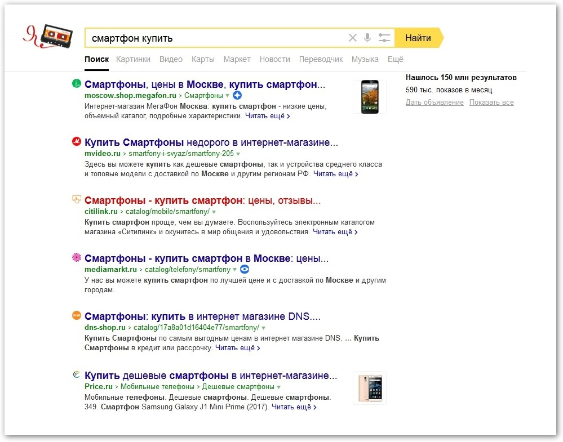
Task: Switch to the Карты tab
Action: click(203, 59)
